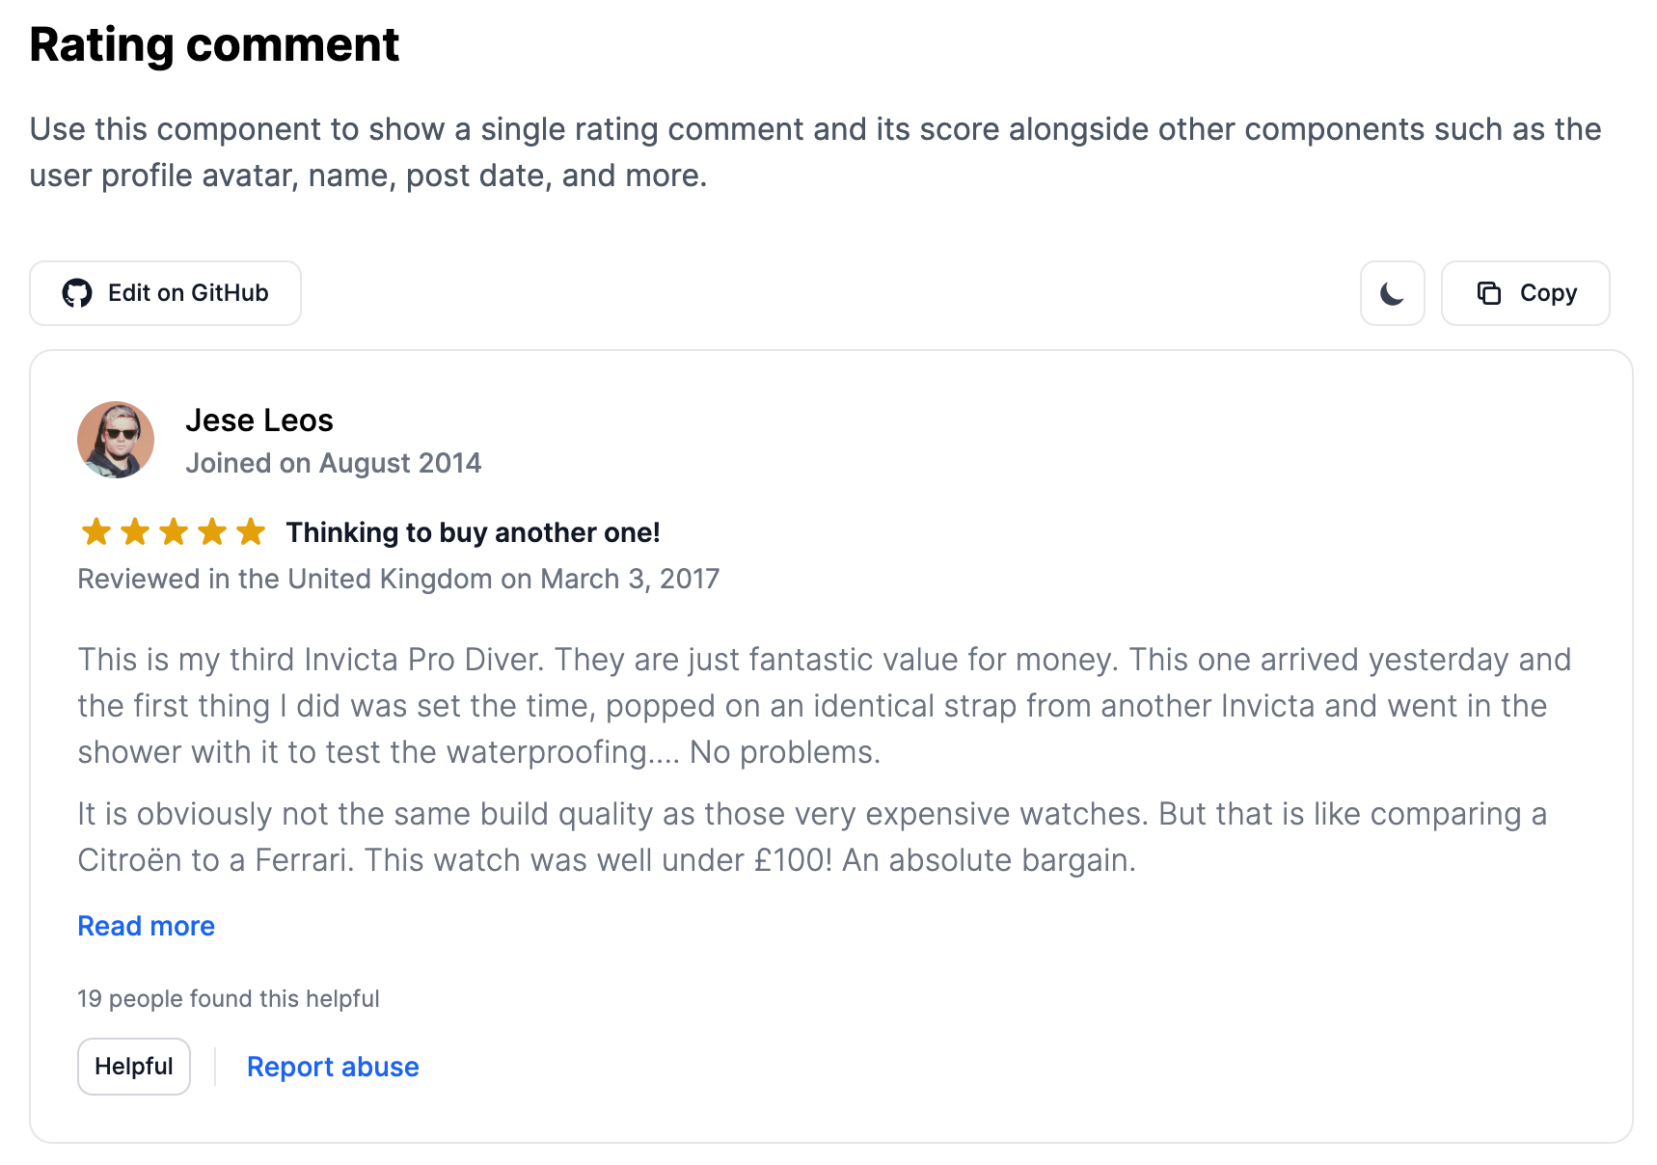Click the 19 people found this helpful text
The height and width of the screenshot is (1165, 1657).
pyautogui.click(x=228, y=999)
